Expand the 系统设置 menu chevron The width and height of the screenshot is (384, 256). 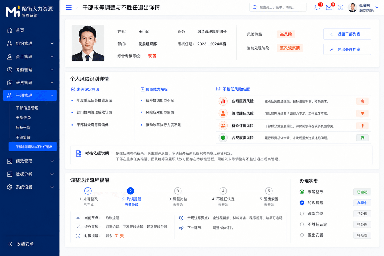[52, 187]
